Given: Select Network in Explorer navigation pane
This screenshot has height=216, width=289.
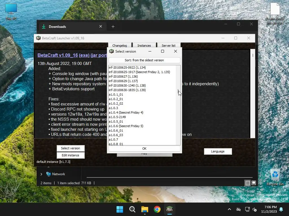Looking at the screenshot, I should 58,174.
